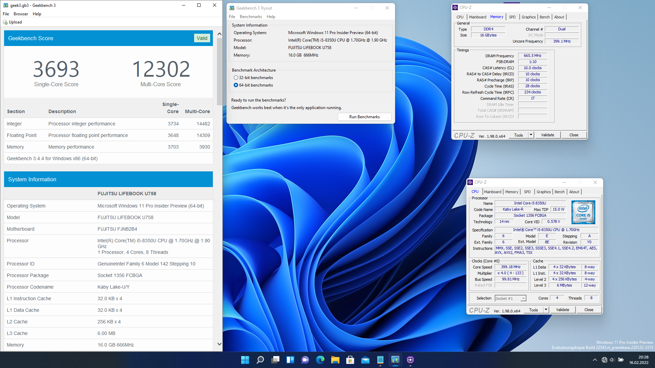Switch to About tab in CPU-Z Memory window

pos(559,17)
